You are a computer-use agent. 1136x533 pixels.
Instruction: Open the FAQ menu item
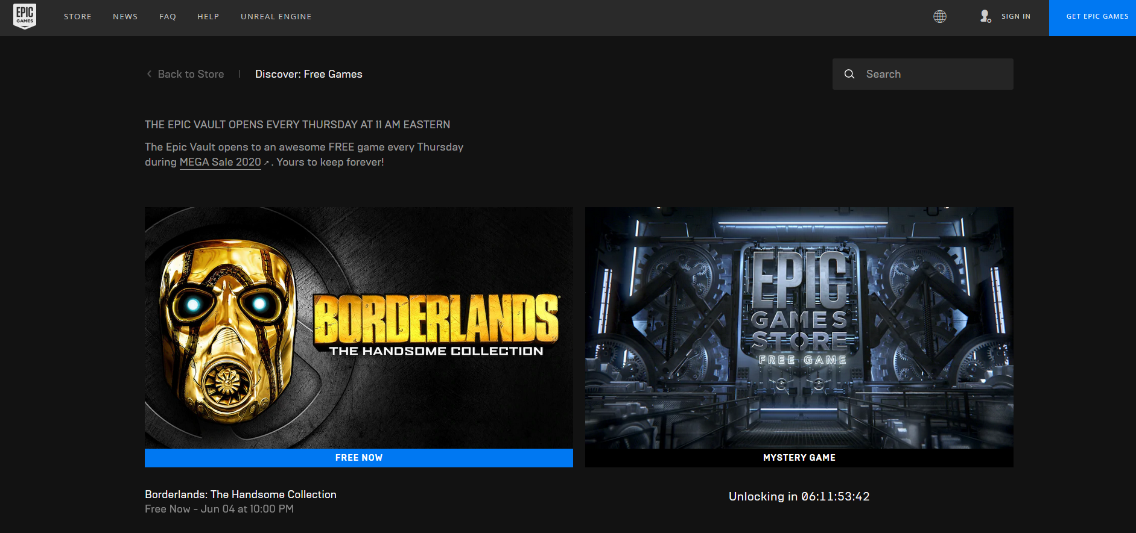tap(168, 16)
